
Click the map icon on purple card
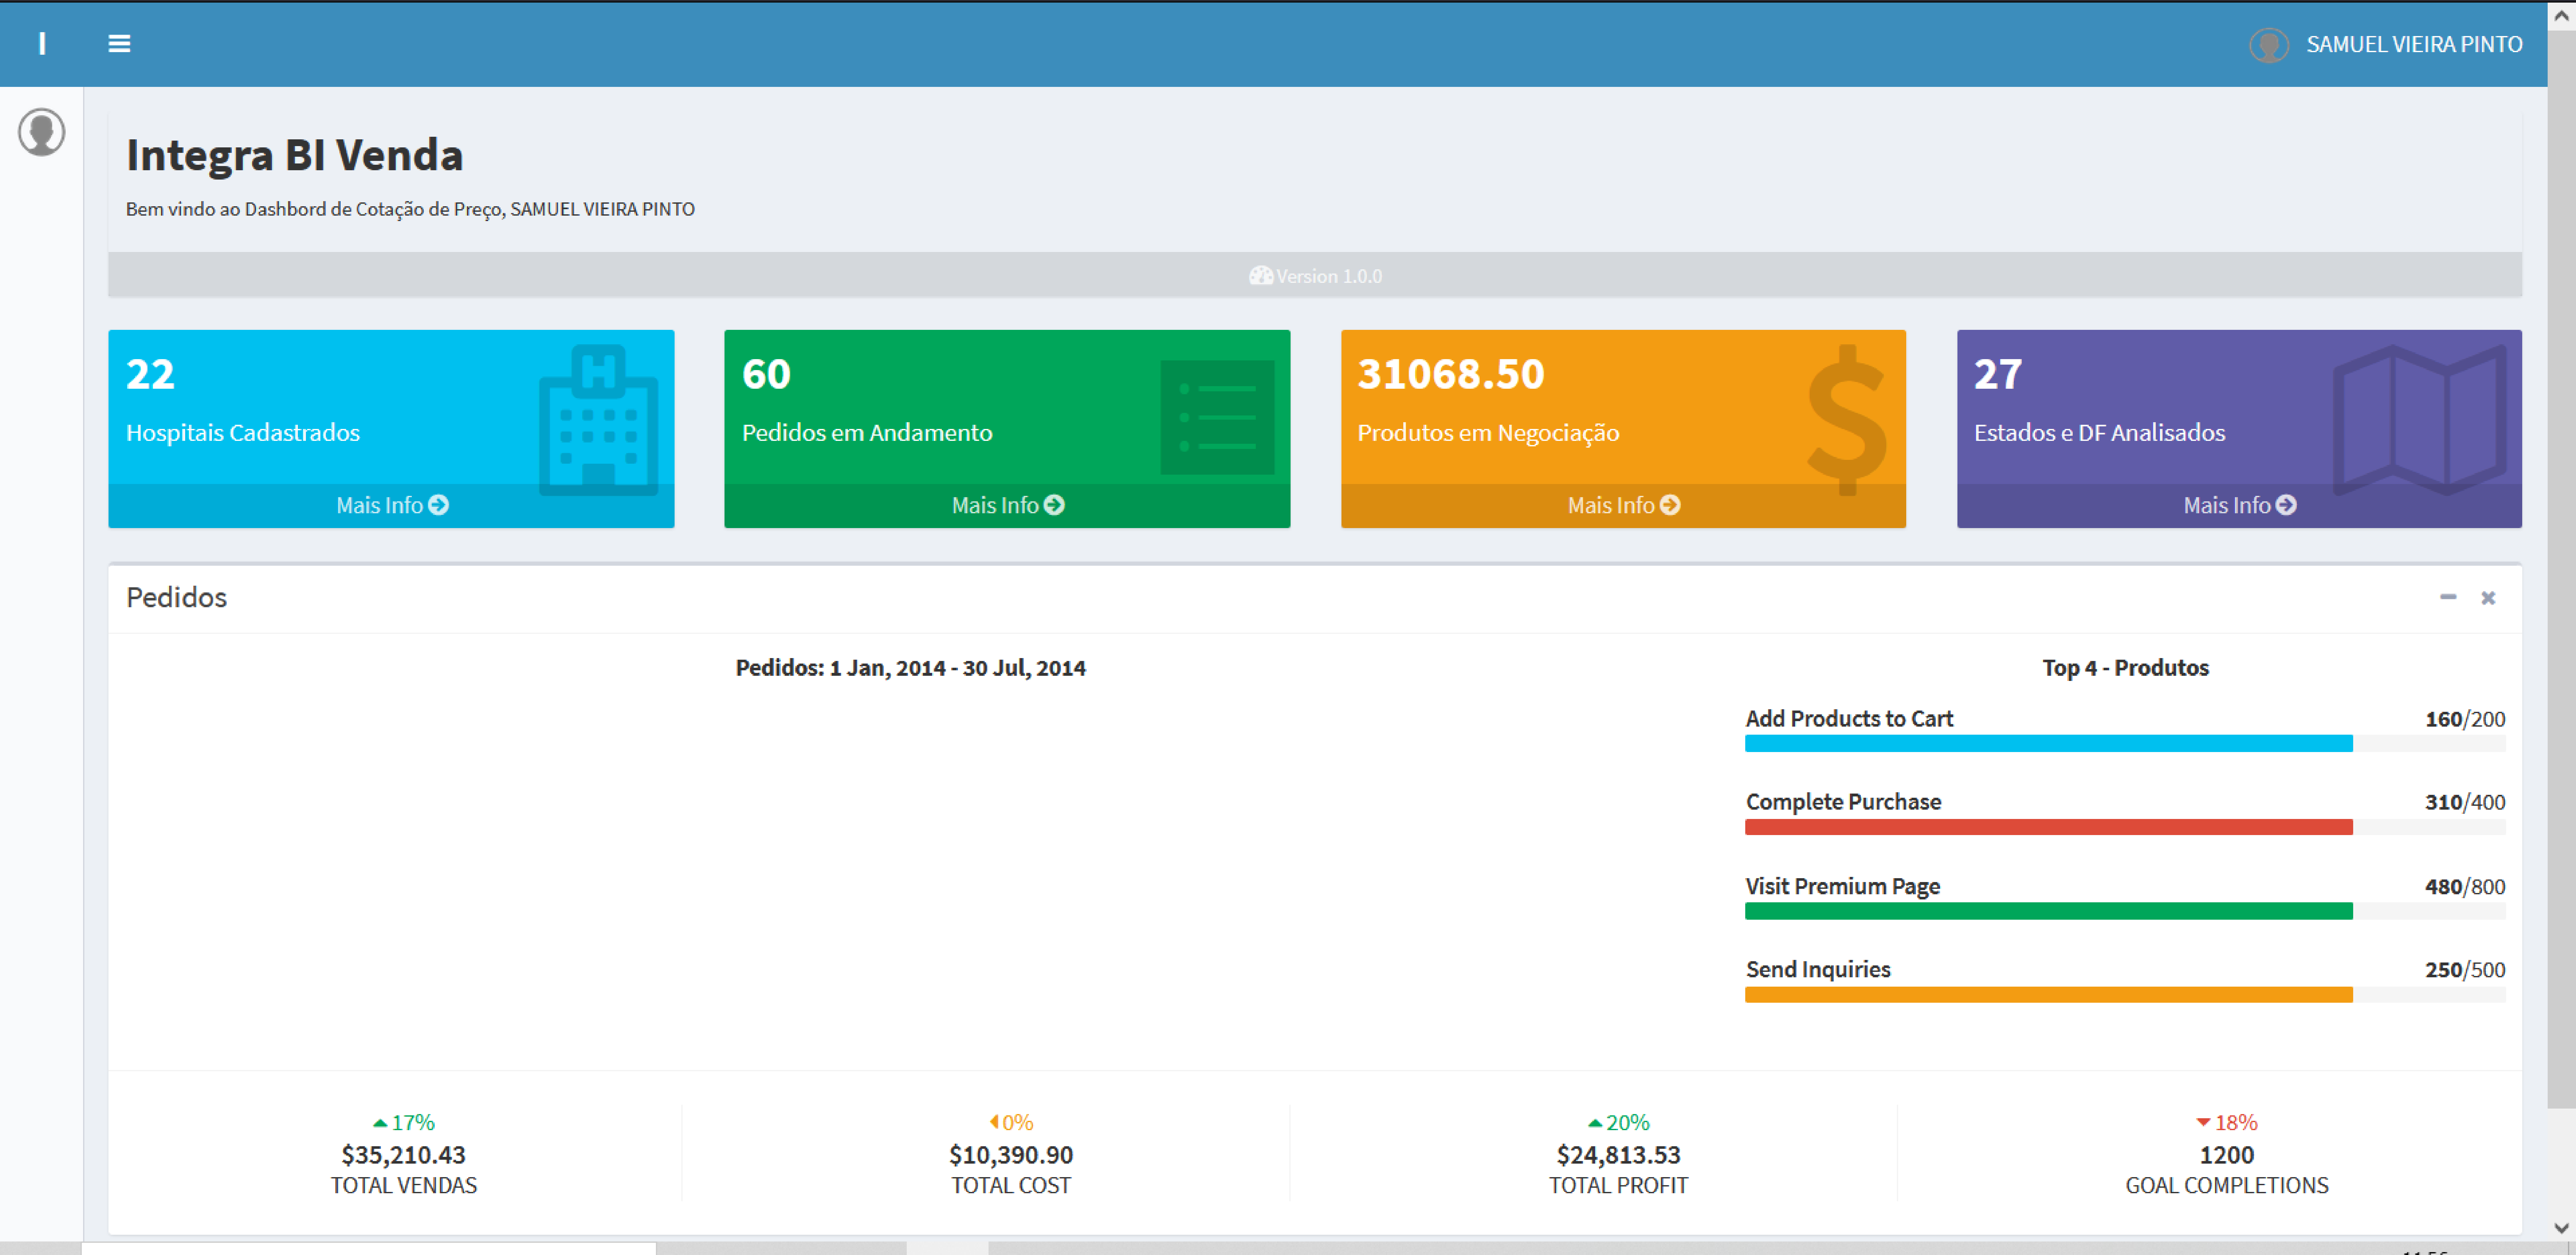click(x=2420, y=420)
